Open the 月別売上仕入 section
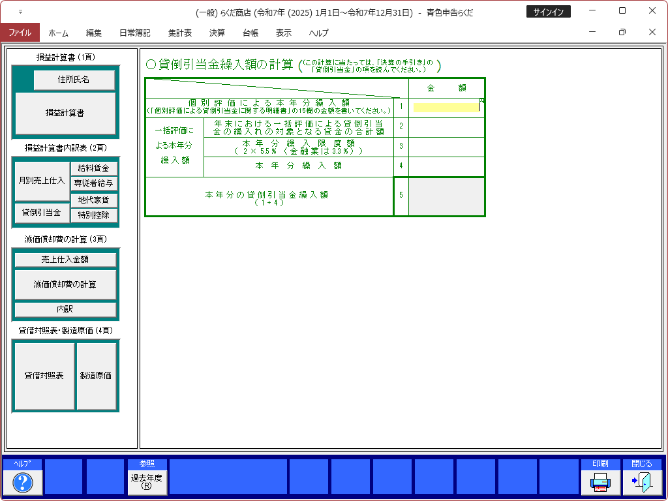Viewport: 668px width, 501px height. (41, 179)
